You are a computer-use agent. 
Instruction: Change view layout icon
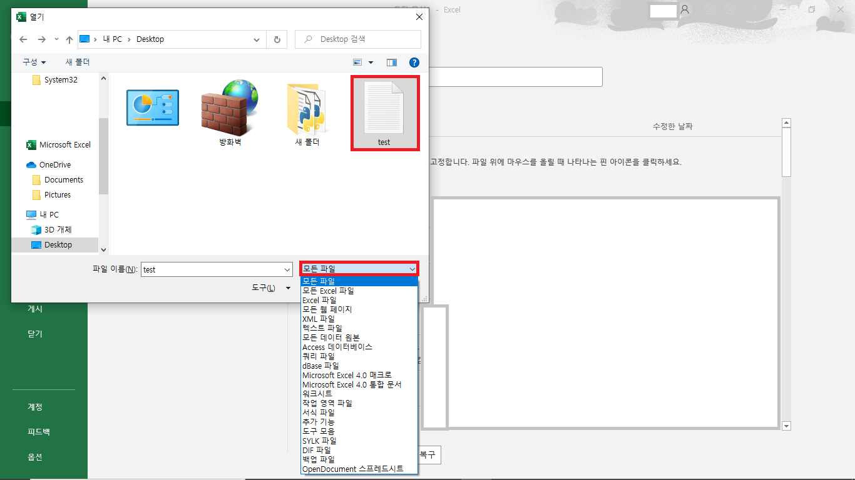[358, 62]
